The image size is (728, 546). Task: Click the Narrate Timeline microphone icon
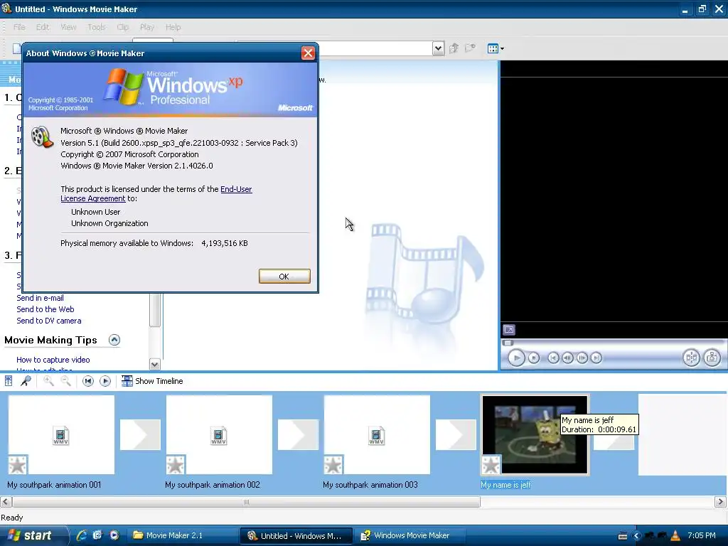point(26,381)
